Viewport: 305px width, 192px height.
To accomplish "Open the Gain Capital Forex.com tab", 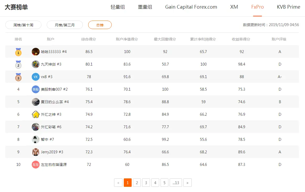I will (191, 7).
